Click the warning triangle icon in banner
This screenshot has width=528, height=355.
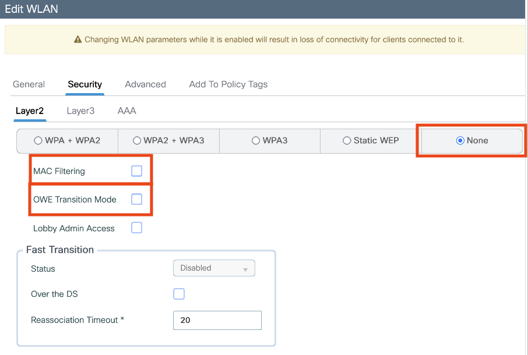(78, 40)
